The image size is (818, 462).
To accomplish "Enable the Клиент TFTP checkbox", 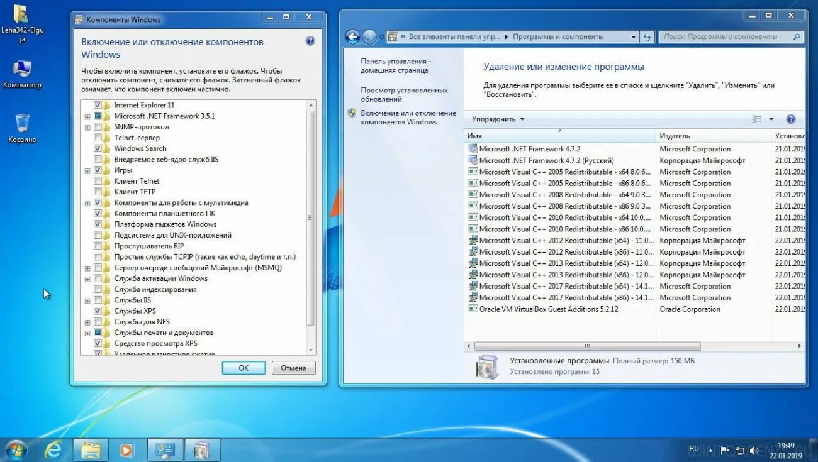I will pos(98,192).
